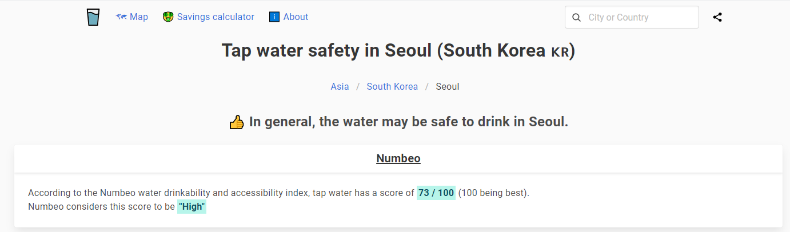The height and width of the screenshot is (232, 790).
Task: Click the water may be safe verdict text
Action: tap(409, 122)
